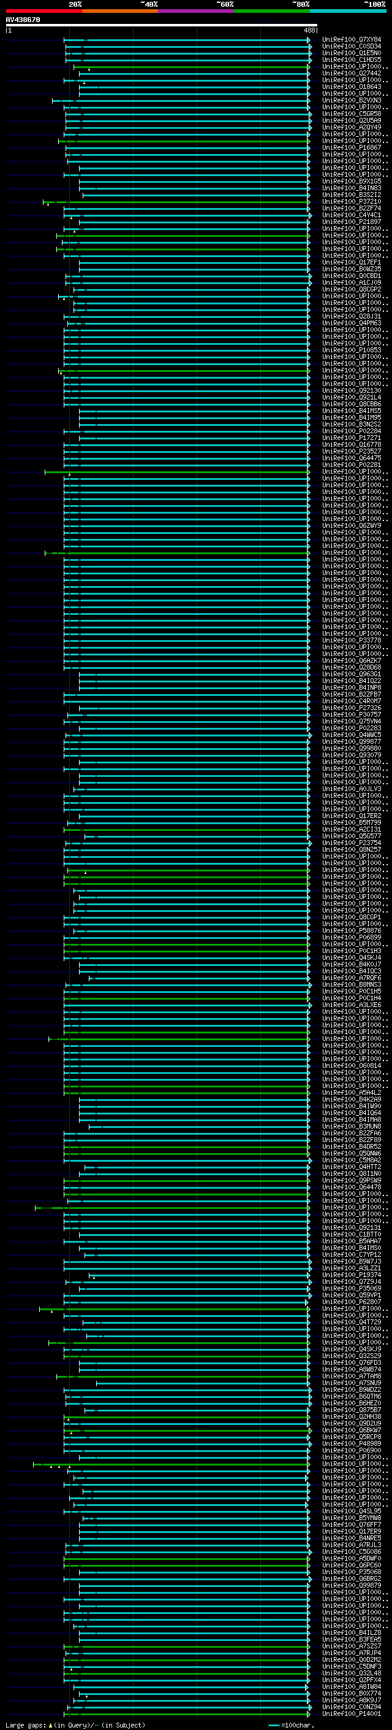Open hit UniRef100_P16867
This screenshot has height=1730, width=392.
click(x=352, y=148)
